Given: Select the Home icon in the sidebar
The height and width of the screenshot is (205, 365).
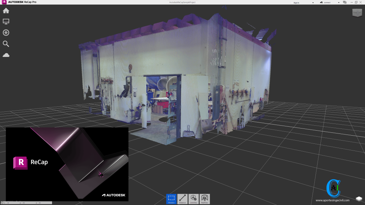Looking at the screenshot, I should tap(6, 11).
